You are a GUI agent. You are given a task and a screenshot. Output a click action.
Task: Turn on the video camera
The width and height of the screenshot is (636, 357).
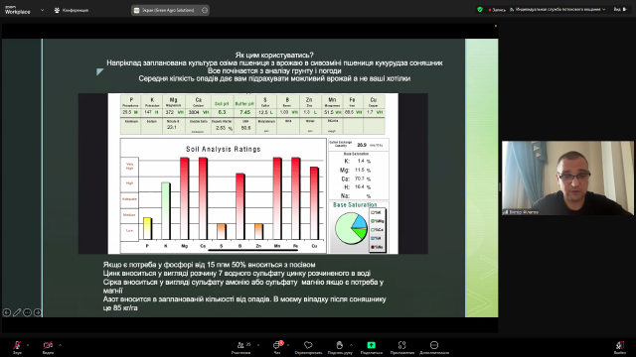[x=48, y=347]
